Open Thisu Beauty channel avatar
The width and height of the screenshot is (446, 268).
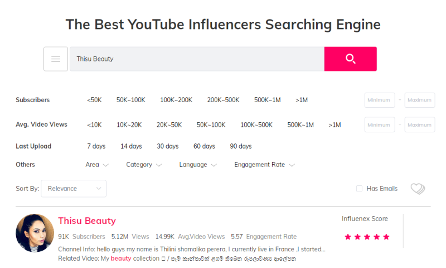[x=35, y=233]
